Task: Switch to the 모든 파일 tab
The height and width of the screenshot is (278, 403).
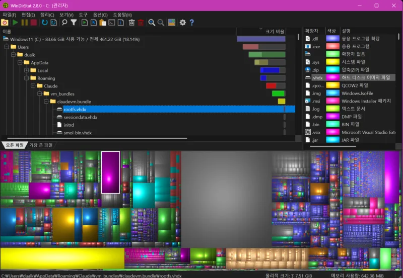Action: (15, 145)
